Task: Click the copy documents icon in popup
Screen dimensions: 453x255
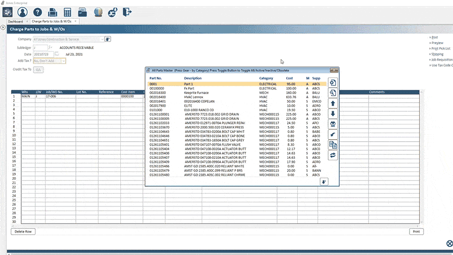Action: click(x=333, y=145)
